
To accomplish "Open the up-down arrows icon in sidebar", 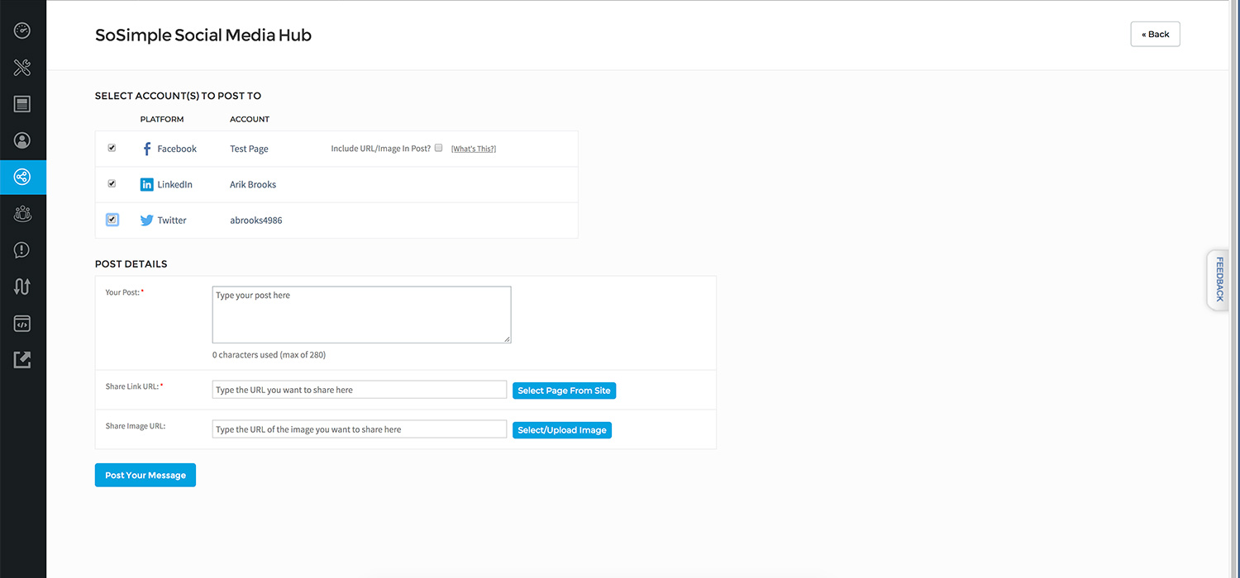I will click(22, 287).
